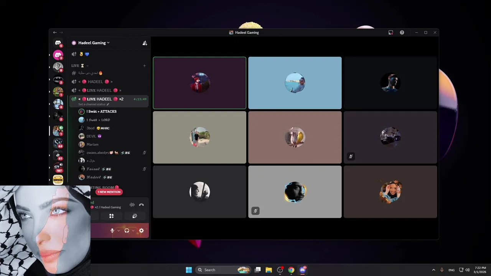Toggle headphone deafen in user panel
The image size is (491, 276).
(127, 230)
